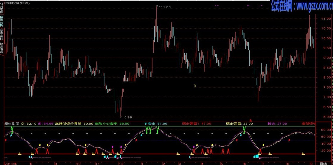Click the 弱出强留1: 47.00 label

click(197, 124)
